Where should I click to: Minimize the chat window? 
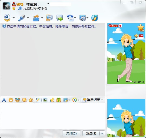click(124, 3)
